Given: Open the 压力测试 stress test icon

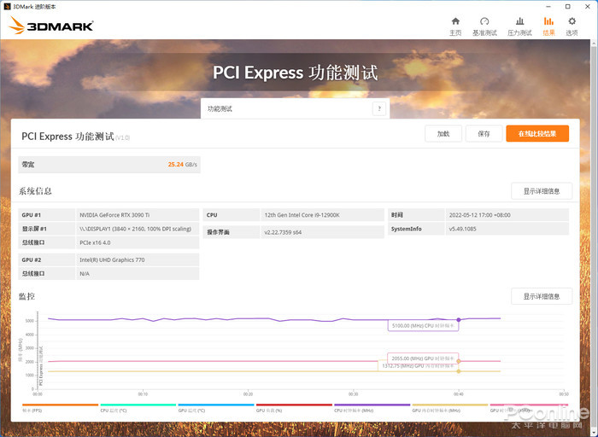Looking at the screenshot, I should point(519,21).
